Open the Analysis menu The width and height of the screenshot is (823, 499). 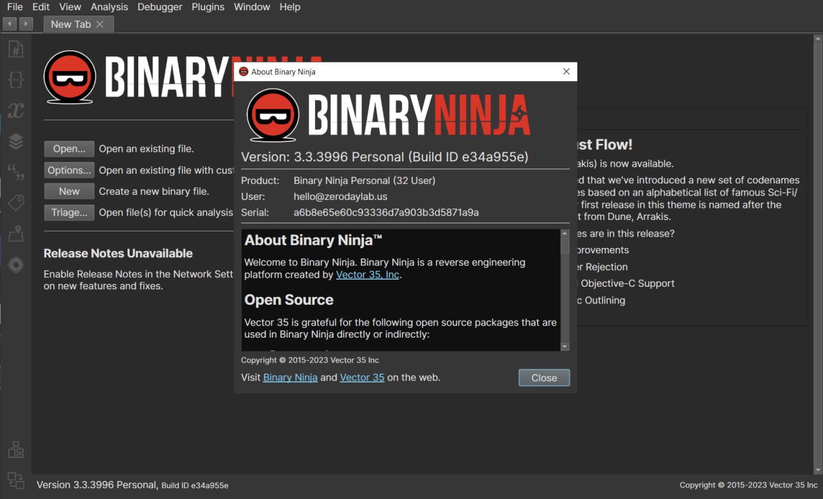point(109,7)
